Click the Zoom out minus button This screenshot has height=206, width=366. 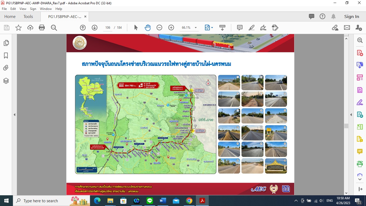(159, 28)
